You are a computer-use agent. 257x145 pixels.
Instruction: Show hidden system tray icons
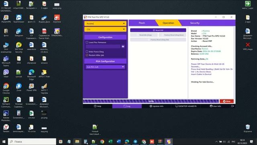216,141
